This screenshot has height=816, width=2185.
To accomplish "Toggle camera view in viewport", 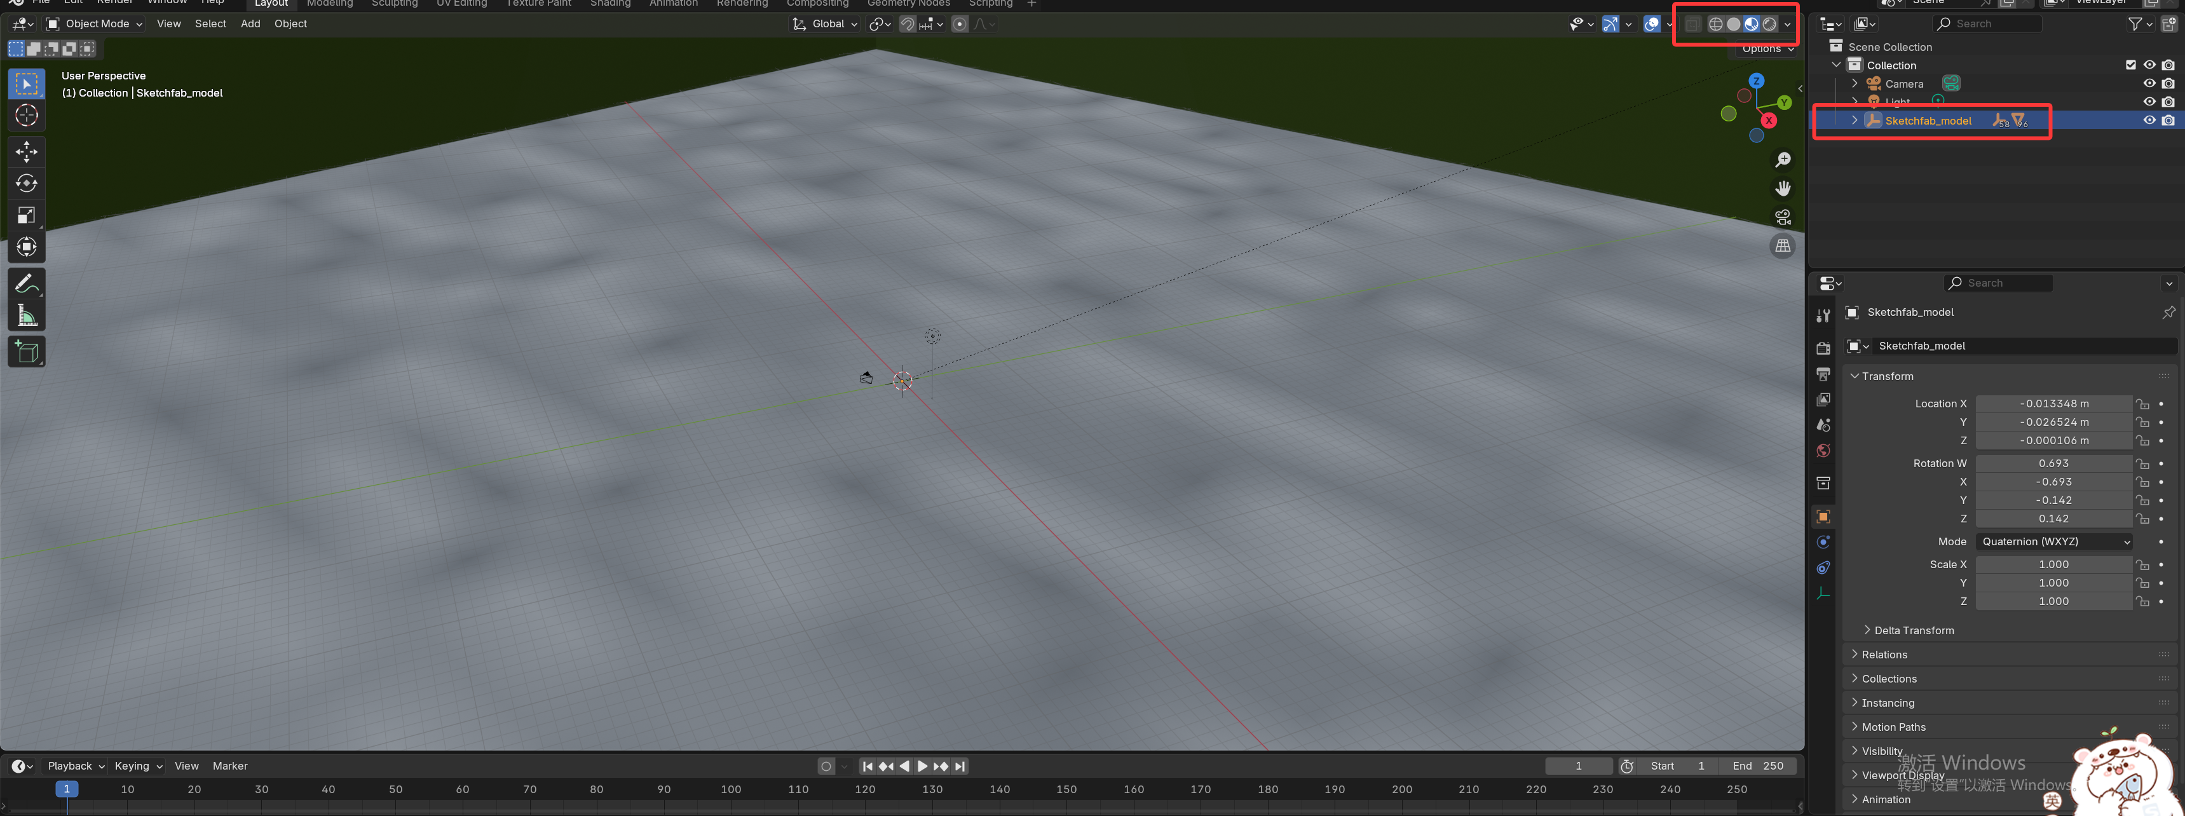I will coord(1783,217).
